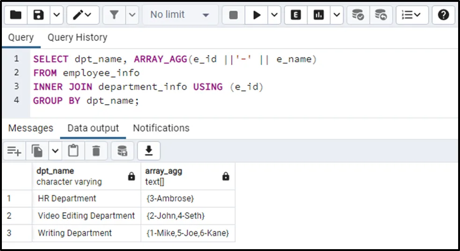
Task: Switch to the Query History tab
Action: pos(77,37)
